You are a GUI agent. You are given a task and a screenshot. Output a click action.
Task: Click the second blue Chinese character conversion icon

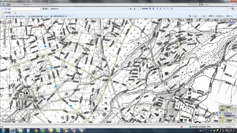tap(153, 9)
